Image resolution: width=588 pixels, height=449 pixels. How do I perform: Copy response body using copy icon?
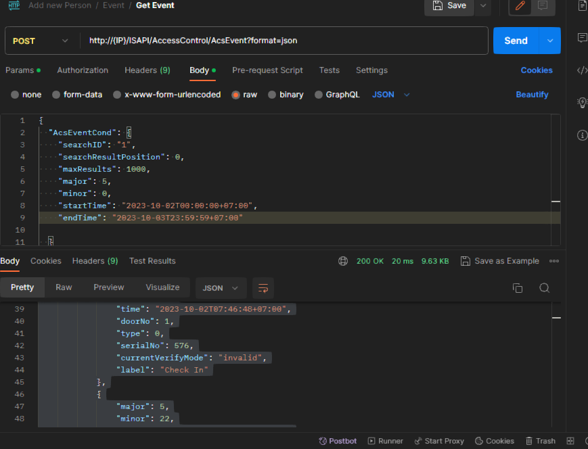[518, 288]
